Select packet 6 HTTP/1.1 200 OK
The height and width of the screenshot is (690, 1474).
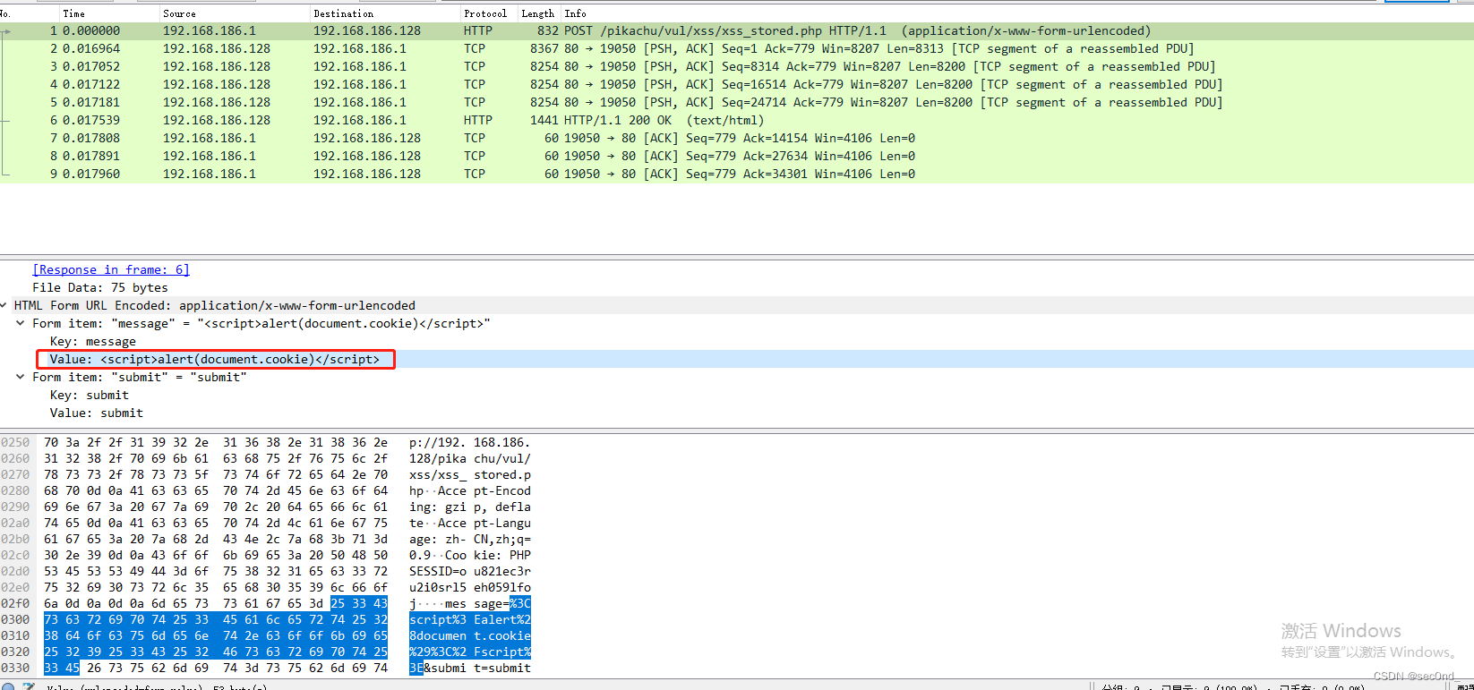pos(737,120)
